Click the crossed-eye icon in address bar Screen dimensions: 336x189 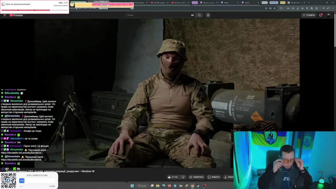coord(270,8)
